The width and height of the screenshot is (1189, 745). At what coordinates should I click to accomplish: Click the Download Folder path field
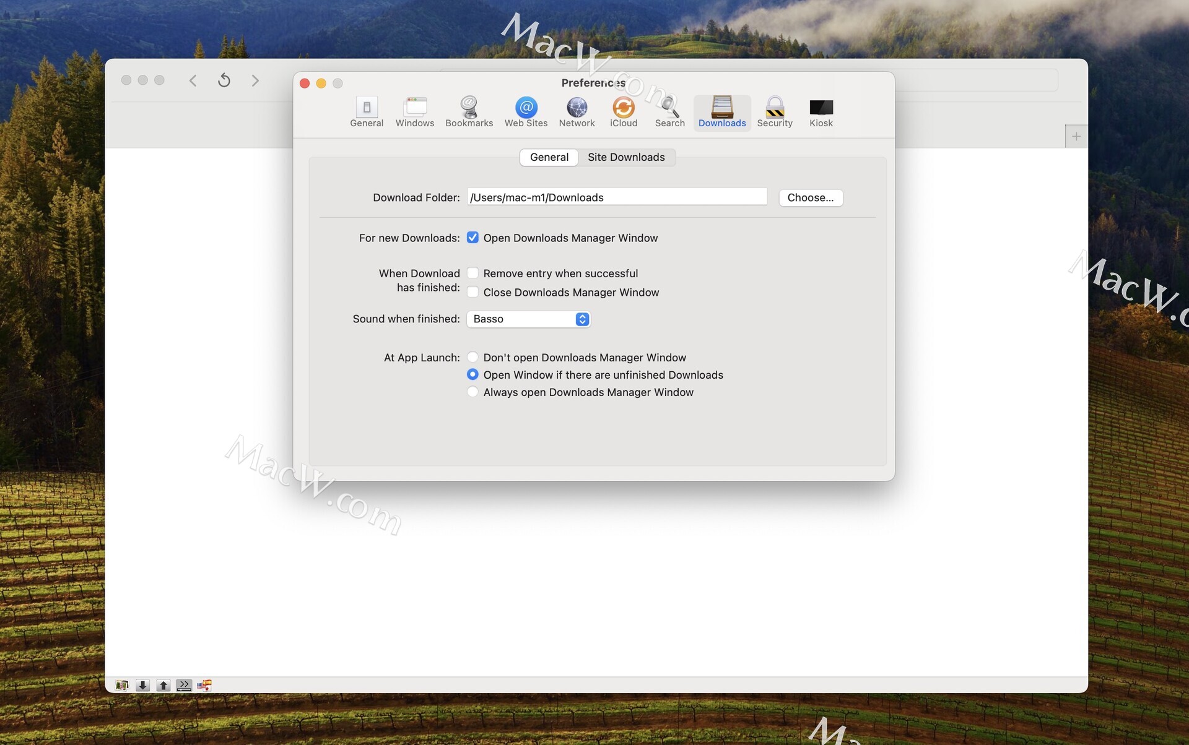pos(616,197)
